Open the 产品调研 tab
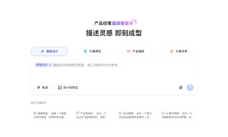Viewport: 228px width, 137px height. pyautogui.click(x=135, y=51)
